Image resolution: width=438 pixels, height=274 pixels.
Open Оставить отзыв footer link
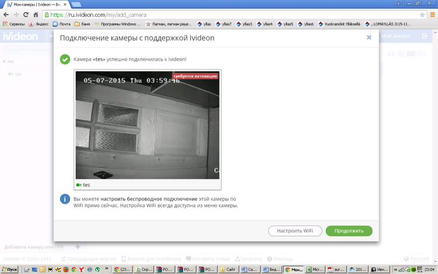click(208, 259)
